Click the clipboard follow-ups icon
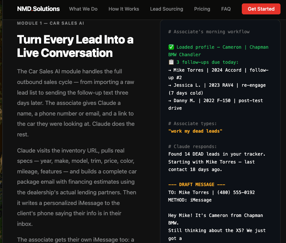This screenshot has height=243, width=286. click(171, 62)
